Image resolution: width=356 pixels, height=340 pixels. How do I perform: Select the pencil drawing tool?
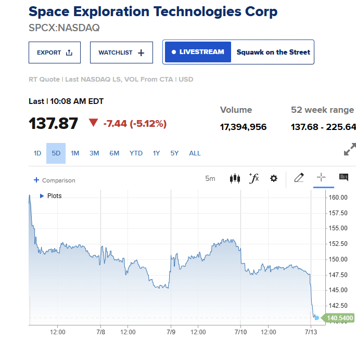[299, 178]
